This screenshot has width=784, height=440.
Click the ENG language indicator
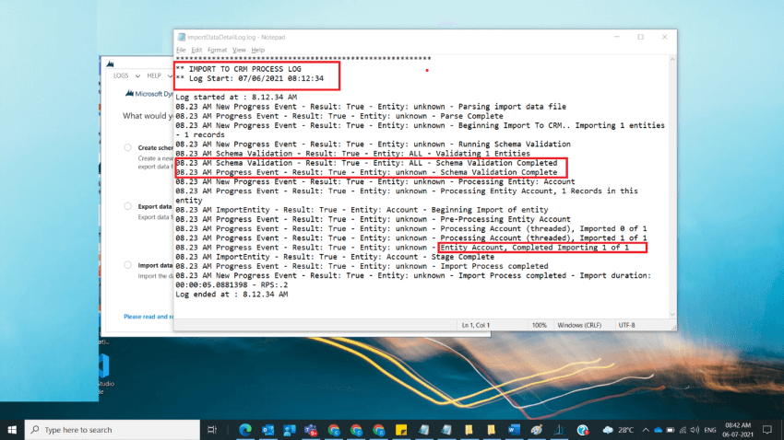click(710, 430)
